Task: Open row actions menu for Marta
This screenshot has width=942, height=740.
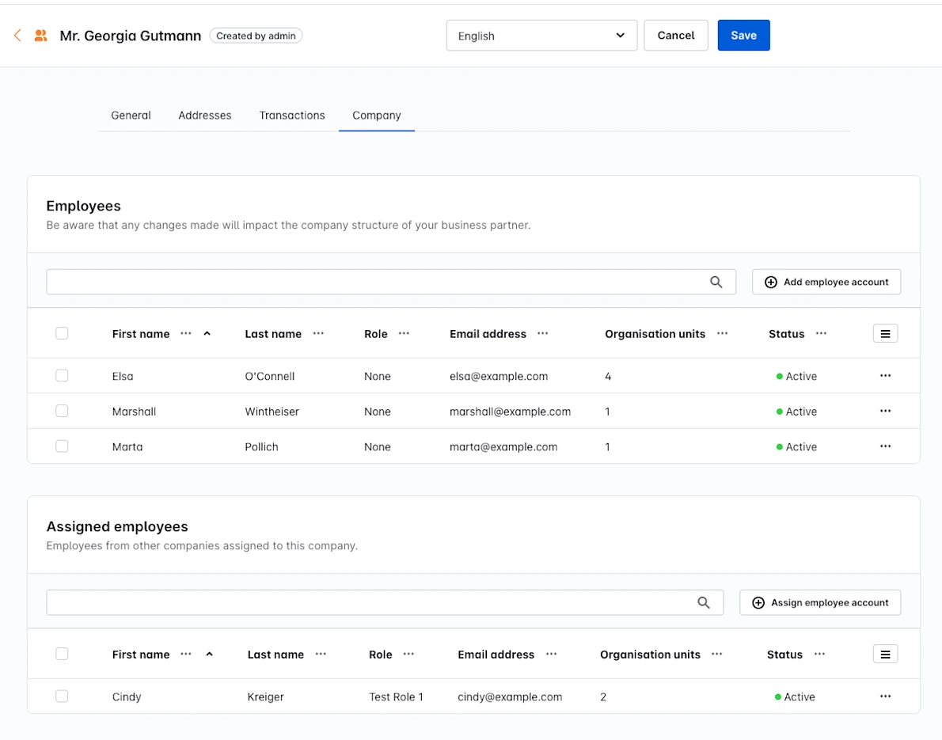Action: (886, 446)
